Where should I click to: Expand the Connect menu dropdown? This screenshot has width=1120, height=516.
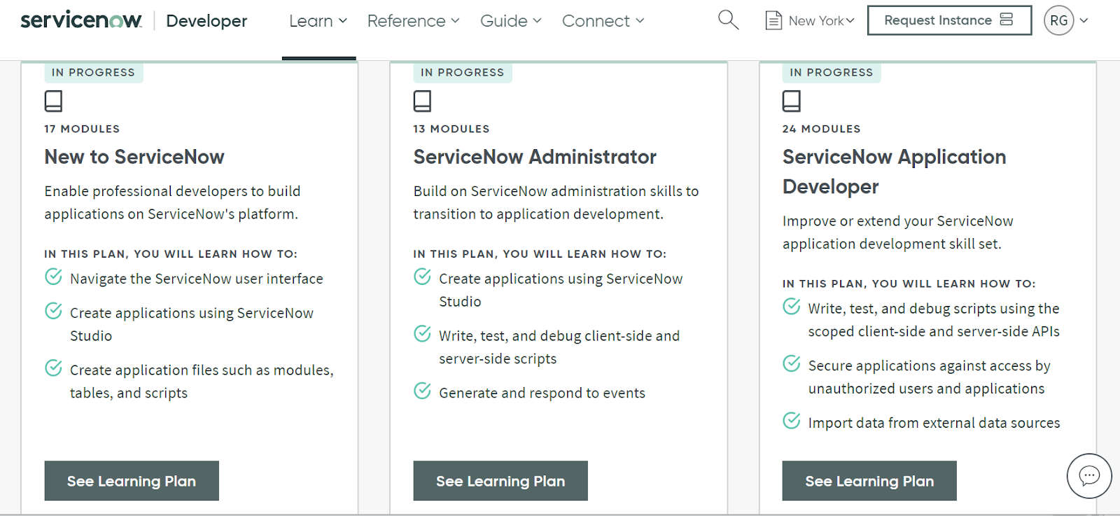coord(603,21)
